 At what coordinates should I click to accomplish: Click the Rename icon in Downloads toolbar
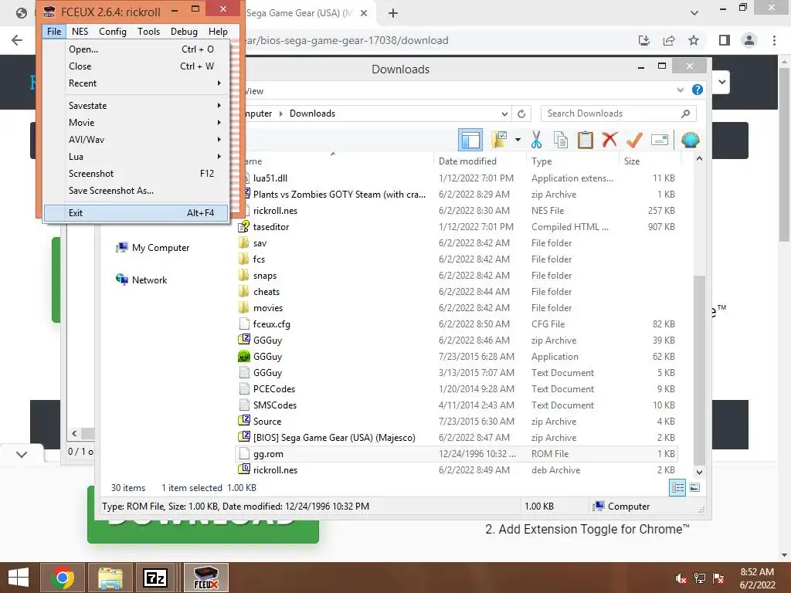click(x=660, y=140)
